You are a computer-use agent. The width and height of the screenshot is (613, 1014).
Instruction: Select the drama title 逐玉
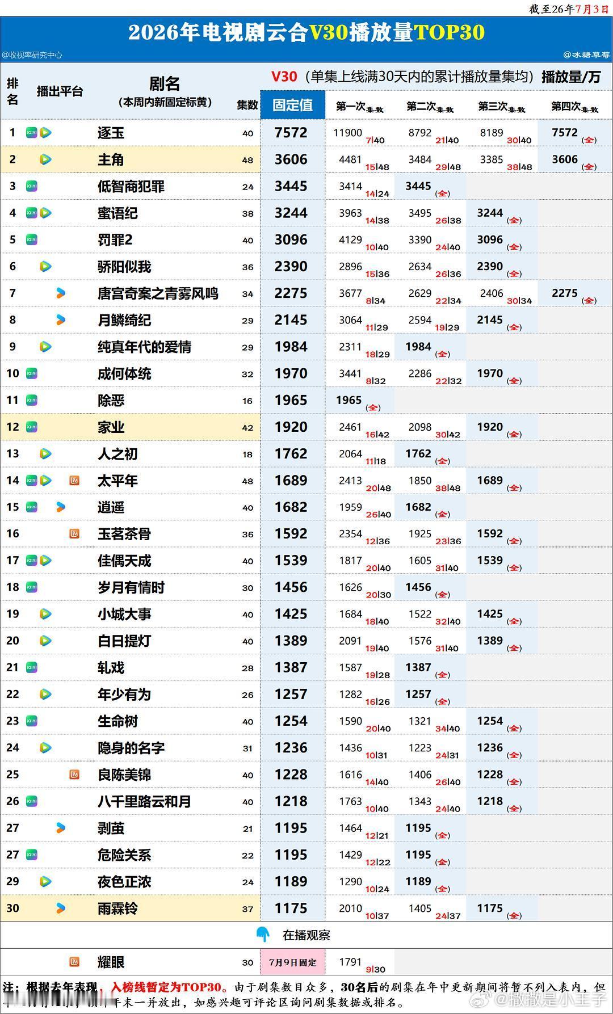pyautogui.click(x=111, y=133)
